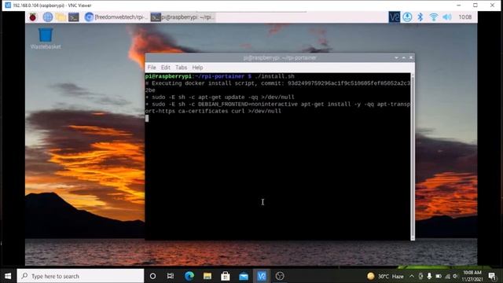Open Windows notification center
The height and width of the screenshot is (283, 503).
(492, 276)
